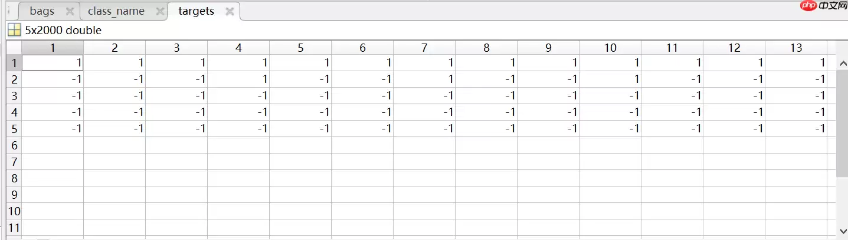
Task: Click the scrollbar up arrow
Action: (842, 62)
